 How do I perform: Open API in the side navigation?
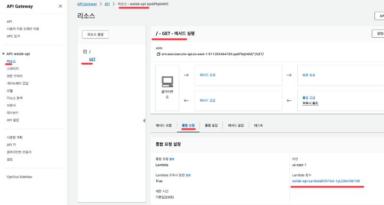coord(9,22)
